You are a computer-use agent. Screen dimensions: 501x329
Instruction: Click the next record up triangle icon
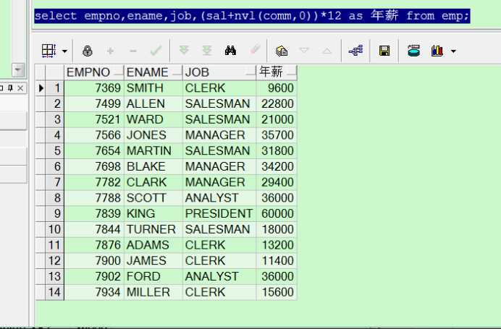(327, 51)
